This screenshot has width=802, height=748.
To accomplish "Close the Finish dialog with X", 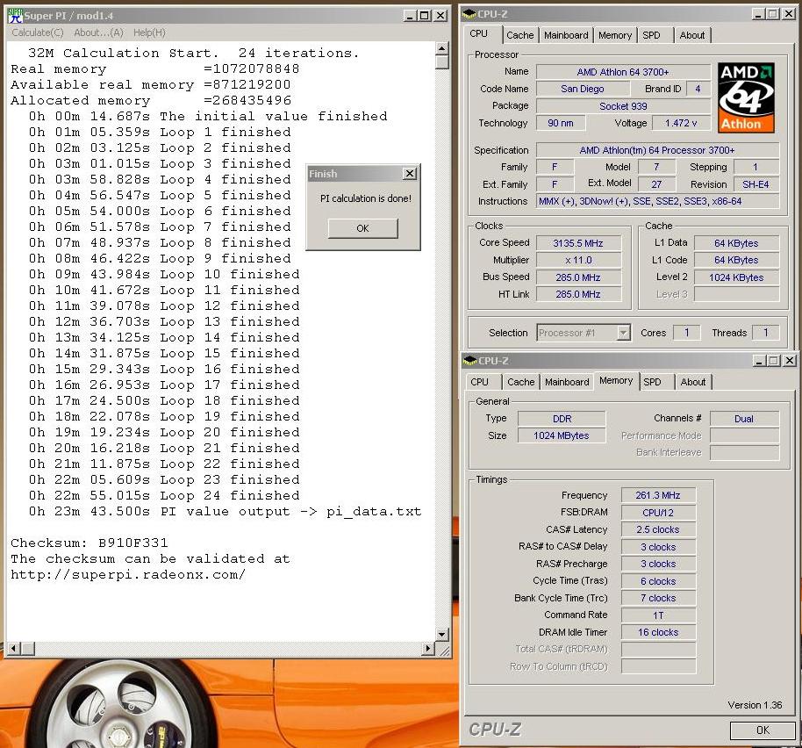I will (x=410, y=174).
